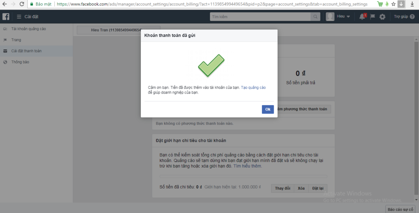
Task: Bookmark page with the star icon
Action: [393, 4]
